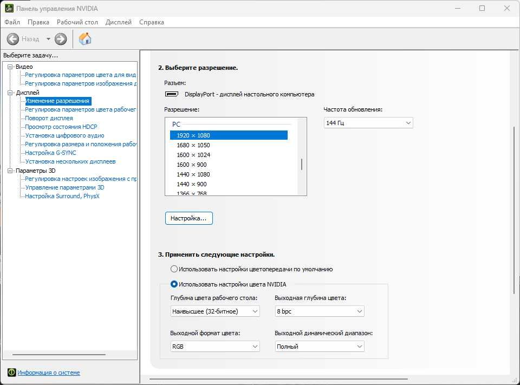The image size is (520, 385).
Task: Click the NVIDIA app icon in title bar
Action: point(9,8)
